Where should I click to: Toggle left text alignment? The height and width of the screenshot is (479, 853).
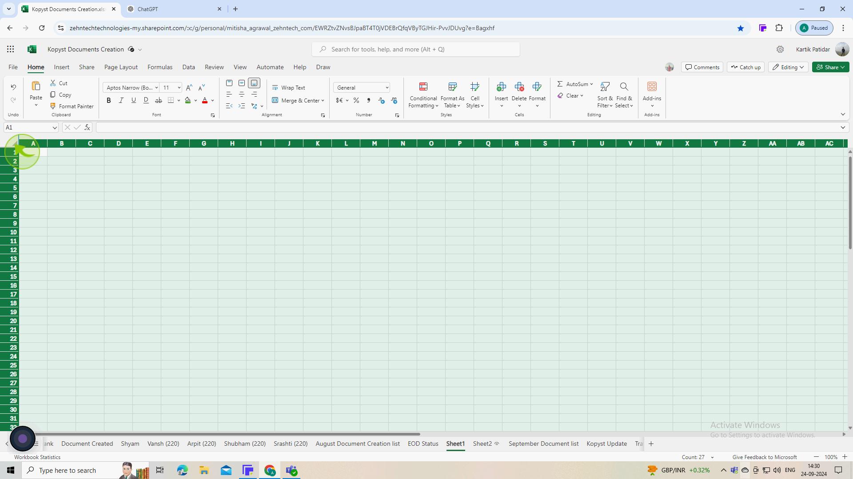coord(229,94)
